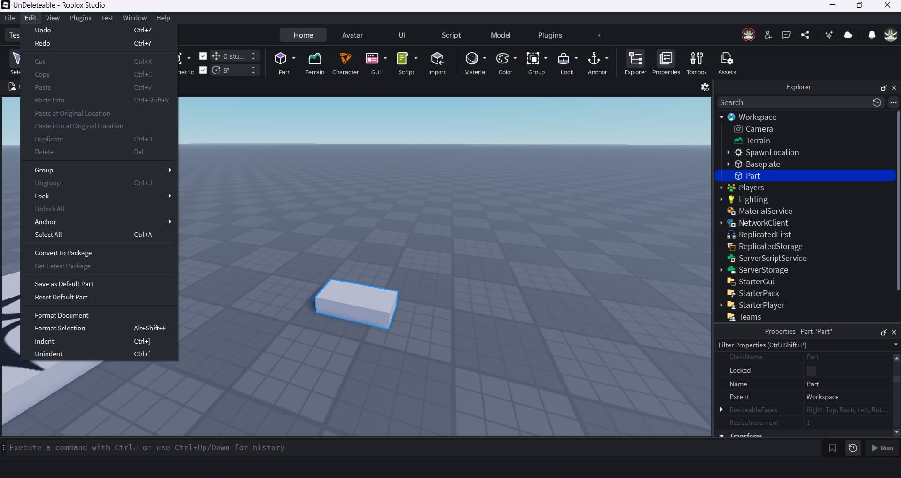
Task: Expand the SpawnLocation tree node
Action: coord(728,152)
